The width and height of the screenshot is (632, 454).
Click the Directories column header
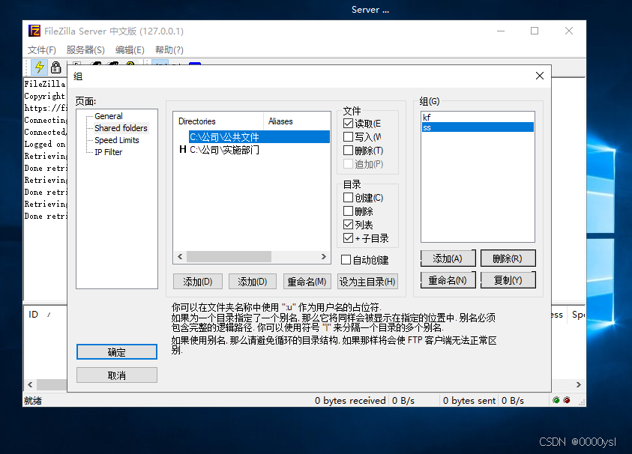tap(218, 121)
